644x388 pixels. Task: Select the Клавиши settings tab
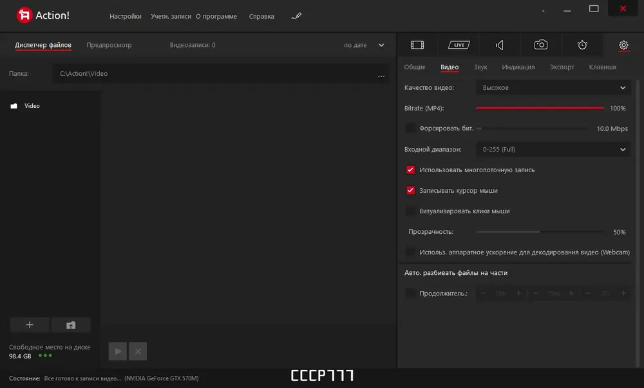[603, 67]
